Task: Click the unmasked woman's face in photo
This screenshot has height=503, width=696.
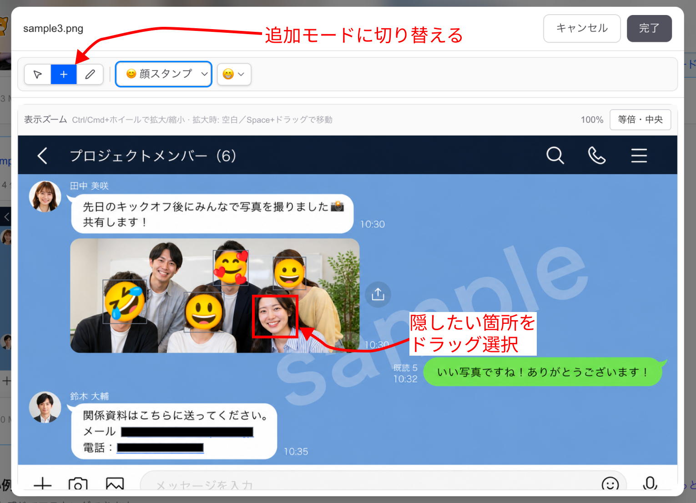Action: [275, 316]
